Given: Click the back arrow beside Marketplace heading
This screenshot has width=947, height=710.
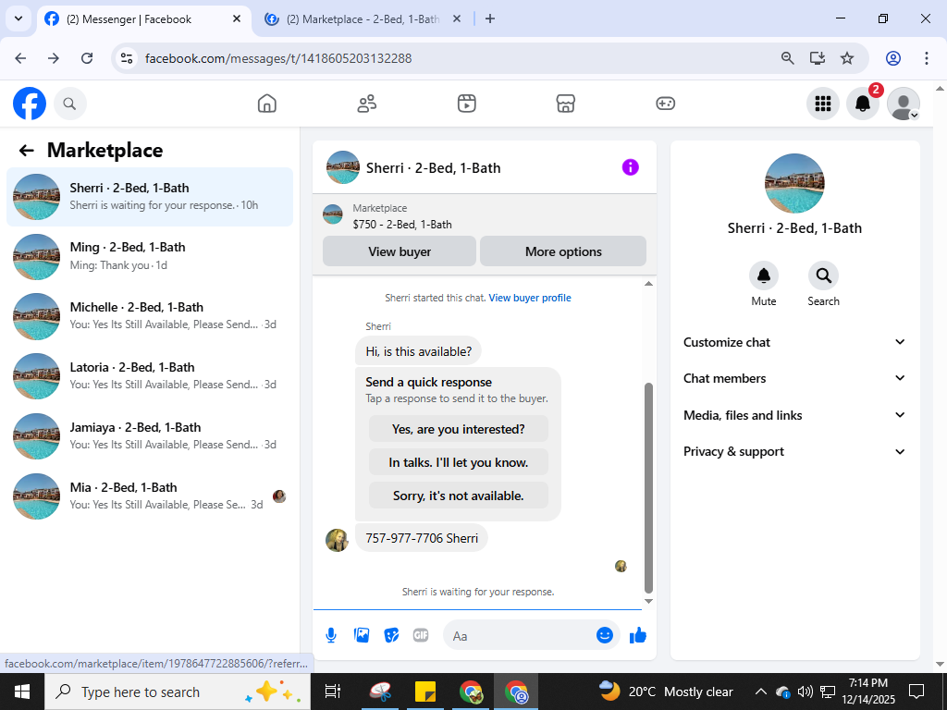Looking at the screenshot, I should 26,151.
